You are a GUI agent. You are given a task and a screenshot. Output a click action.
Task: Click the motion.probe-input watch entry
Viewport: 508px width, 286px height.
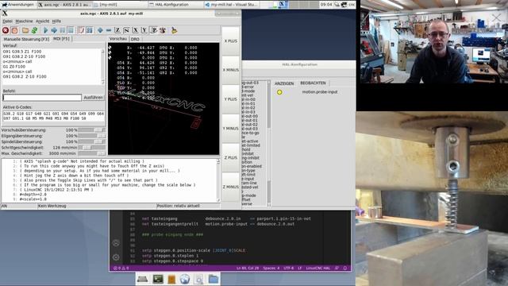(x=320, y=92)
